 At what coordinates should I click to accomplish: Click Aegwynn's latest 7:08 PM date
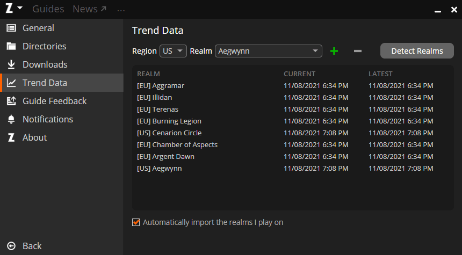tap(401, 168)
